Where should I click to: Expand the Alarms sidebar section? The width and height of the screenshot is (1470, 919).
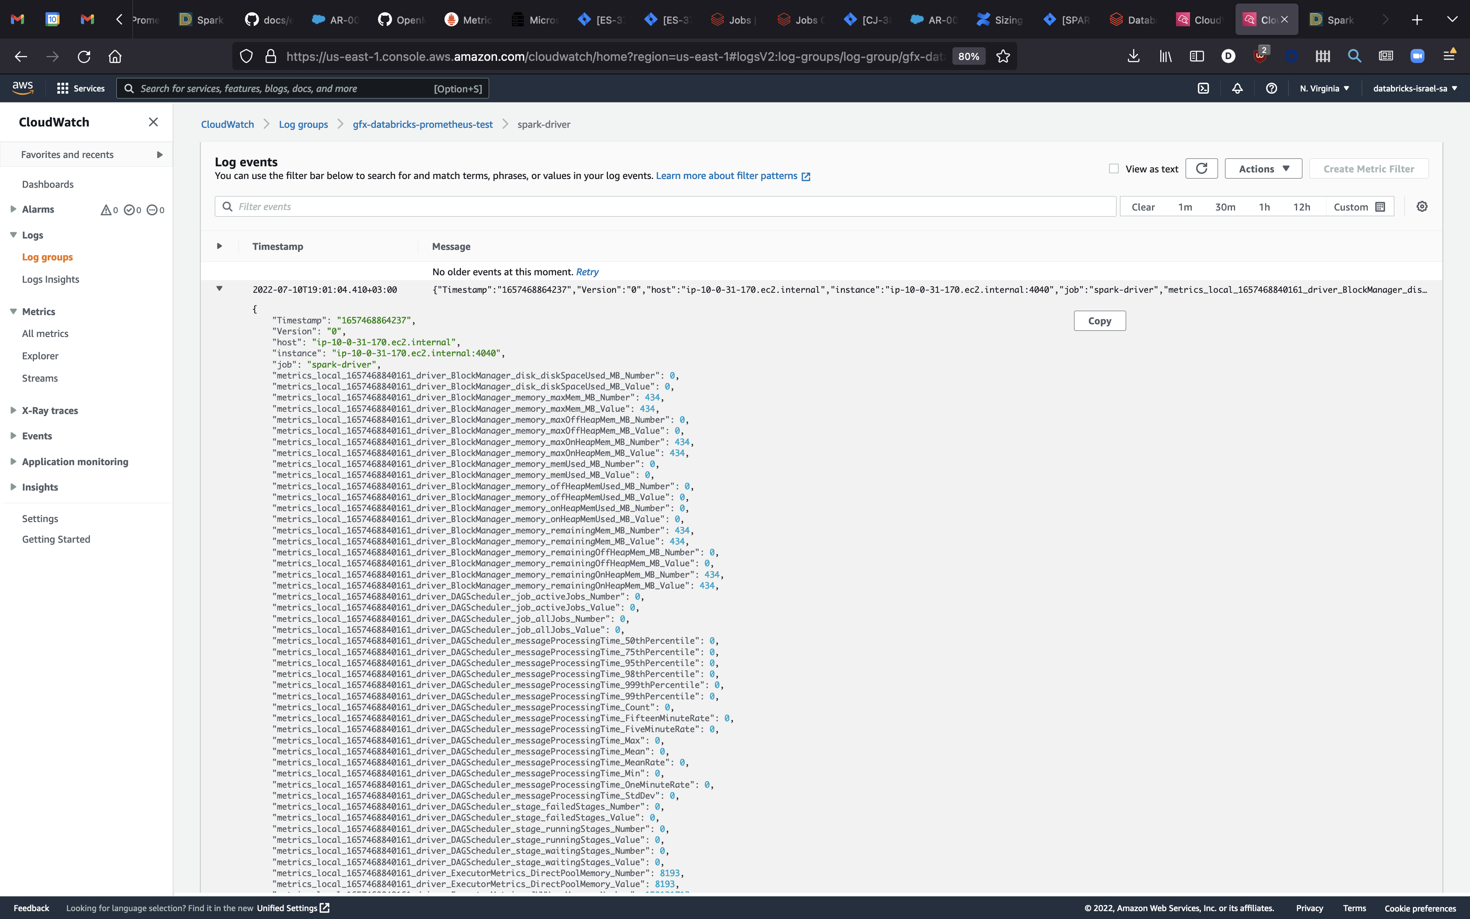(x=14, y=209)
